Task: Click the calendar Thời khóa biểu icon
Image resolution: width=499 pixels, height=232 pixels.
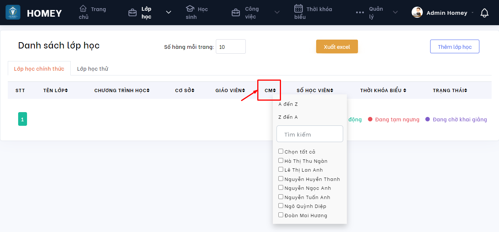Action: (298, 9)
